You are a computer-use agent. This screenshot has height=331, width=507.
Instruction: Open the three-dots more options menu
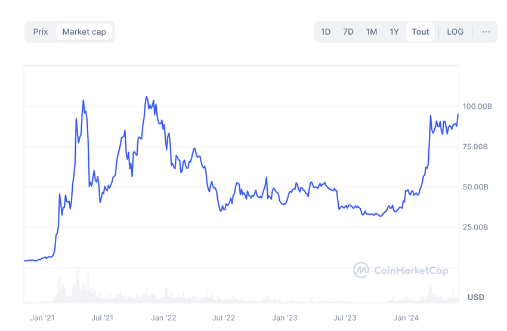tap(486, 32)
